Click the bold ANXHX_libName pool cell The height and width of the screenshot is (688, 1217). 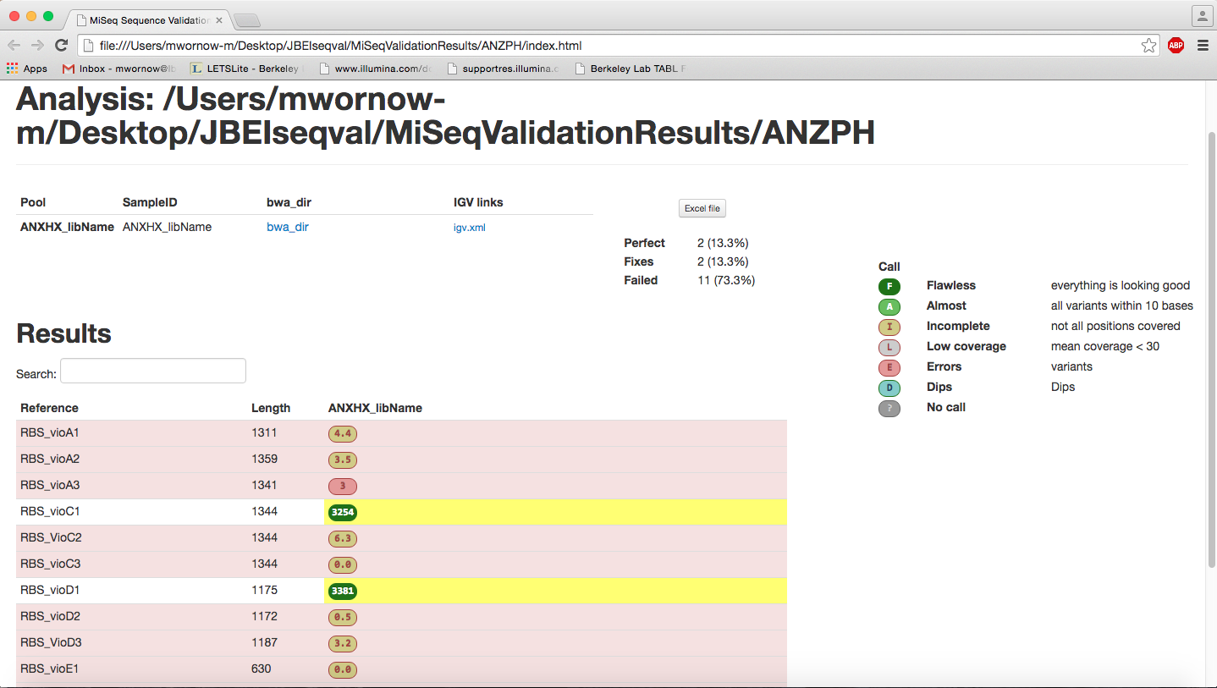[x=67, y=227]
